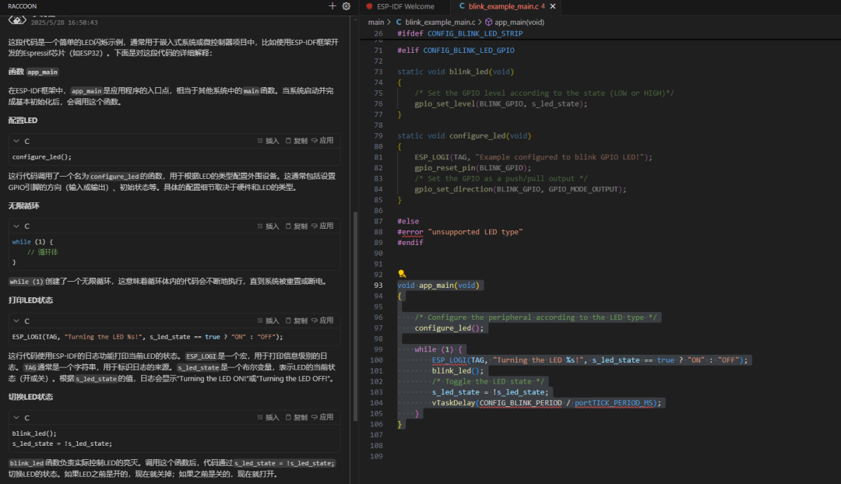Image resolution: width=841 pixels, height=484 pixels.
Task: Click the C file icon in breadcrumb
Action: 399,22
